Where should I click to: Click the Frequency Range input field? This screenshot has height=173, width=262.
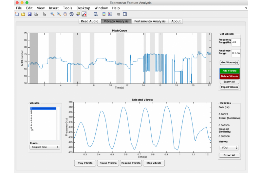point(236,42)
